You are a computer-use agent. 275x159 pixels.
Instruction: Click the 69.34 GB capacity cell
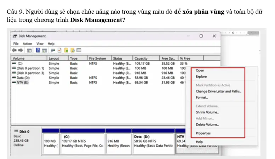coord(141,82)
